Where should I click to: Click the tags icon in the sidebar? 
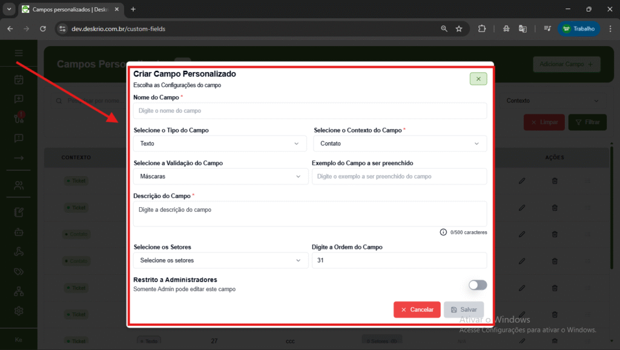point(19,271)
